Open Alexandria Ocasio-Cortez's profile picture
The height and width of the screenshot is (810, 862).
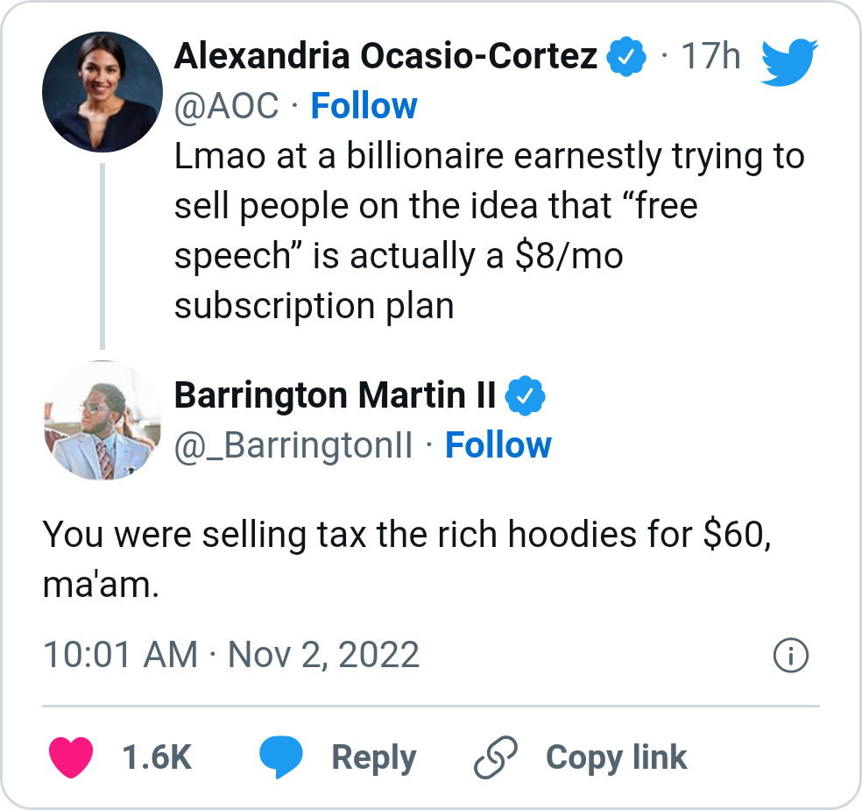coord(102,92)
